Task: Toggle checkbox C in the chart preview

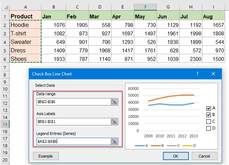Action: (208, 121)
